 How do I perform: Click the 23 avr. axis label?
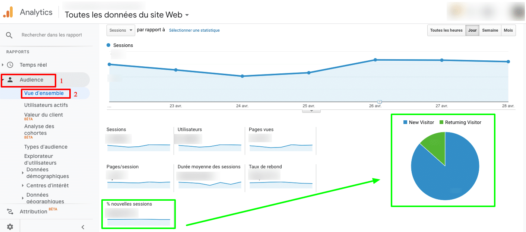[175, 106]
